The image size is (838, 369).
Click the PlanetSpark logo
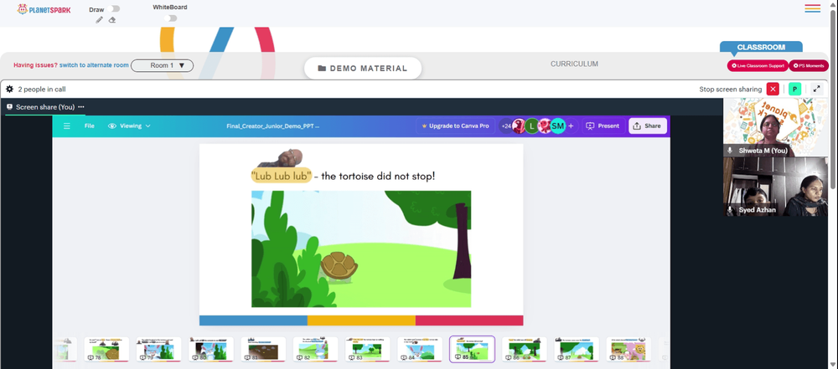coord(44,9)
